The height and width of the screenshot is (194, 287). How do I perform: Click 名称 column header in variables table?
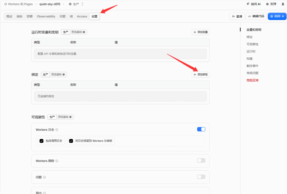(73, 42)
